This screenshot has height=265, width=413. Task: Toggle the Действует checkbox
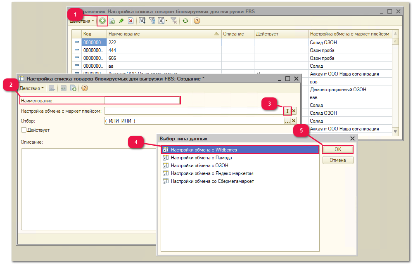[24, 130]
